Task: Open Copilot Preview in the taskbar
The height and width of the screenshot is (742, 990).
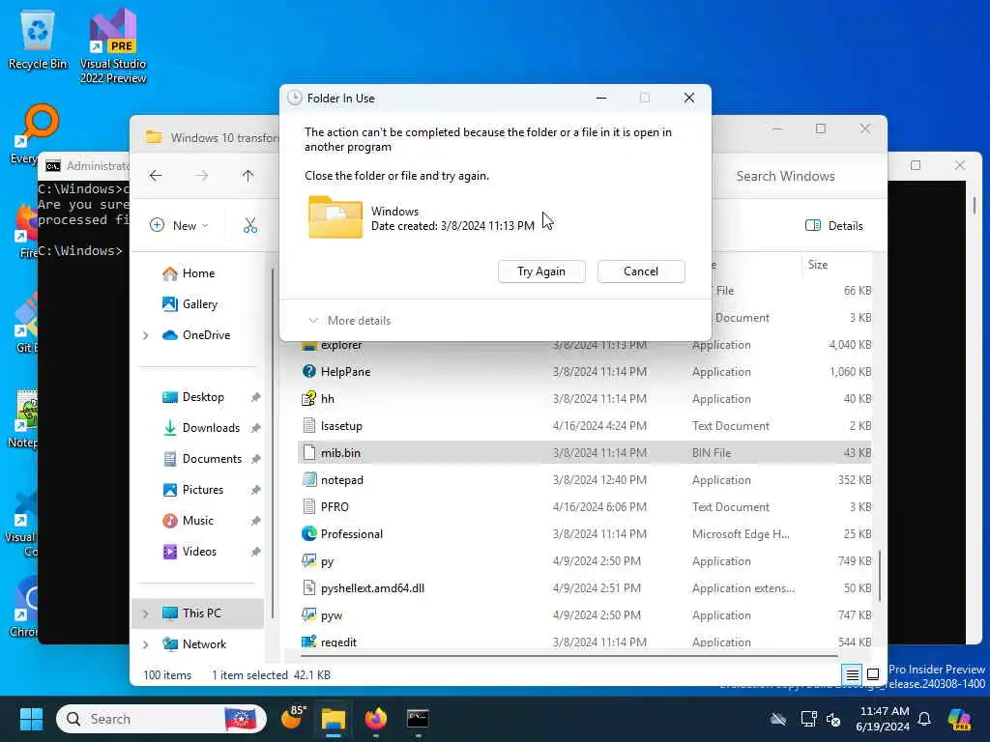Action: click(959, 719)
